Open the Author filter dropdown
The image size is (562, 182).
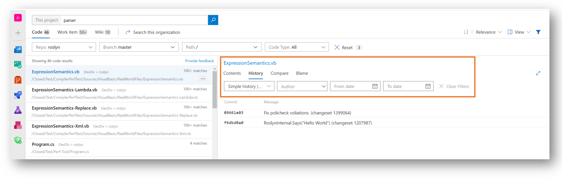302,86
